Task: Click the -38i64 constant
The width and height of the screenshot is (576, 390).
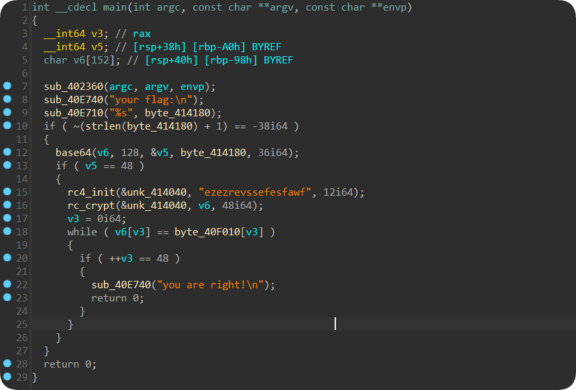Action: [x=270, y=126]
